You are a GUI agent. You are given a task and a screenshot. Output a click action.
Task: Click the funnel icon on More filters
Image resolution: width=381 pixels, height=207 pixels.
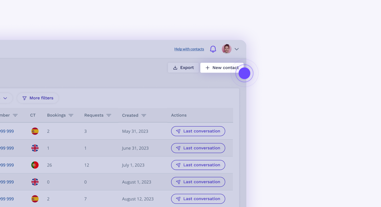(24, 98)
